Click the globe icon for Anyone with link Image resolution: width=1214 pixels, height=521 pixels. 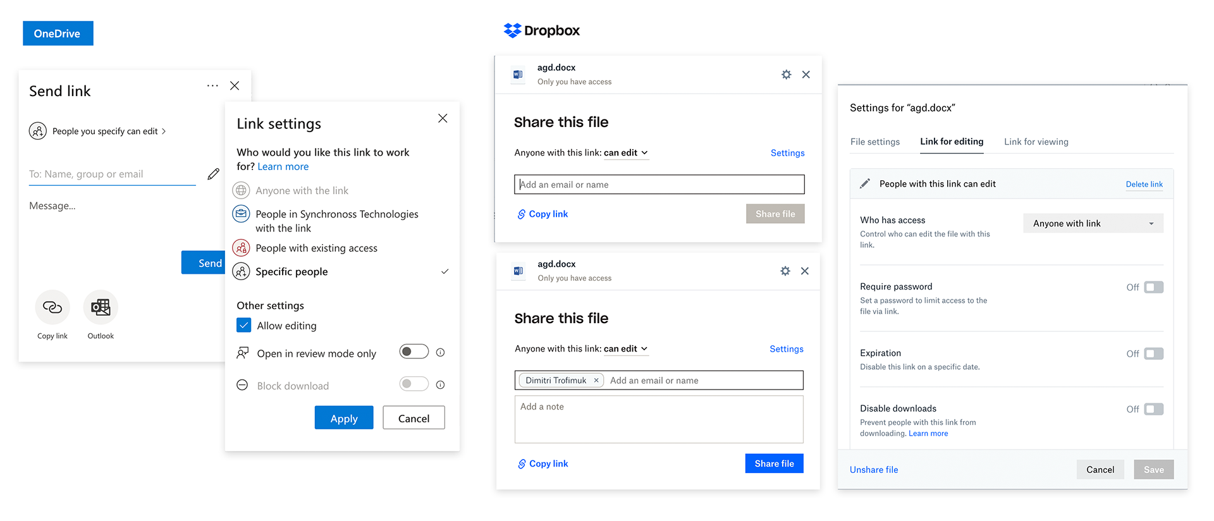click(242, 190)
